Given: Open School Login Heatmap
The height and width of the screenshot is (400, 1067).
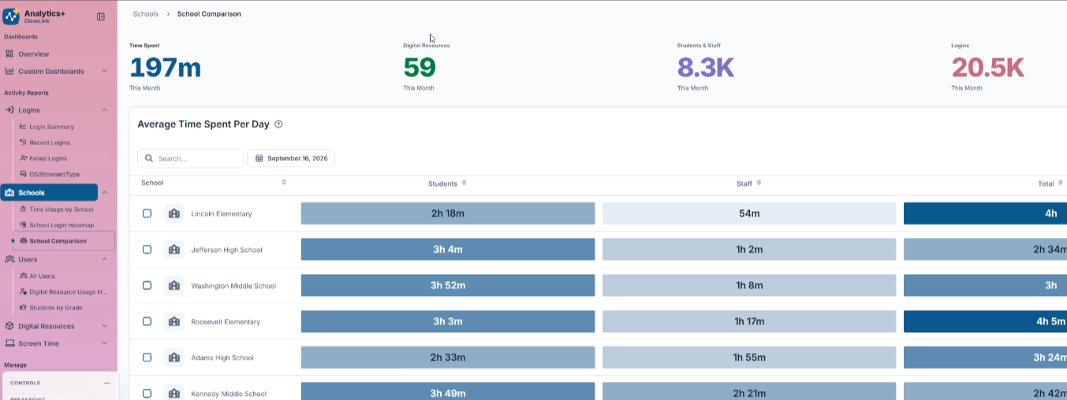Looking at the screenshot, I should coord(62,225).
